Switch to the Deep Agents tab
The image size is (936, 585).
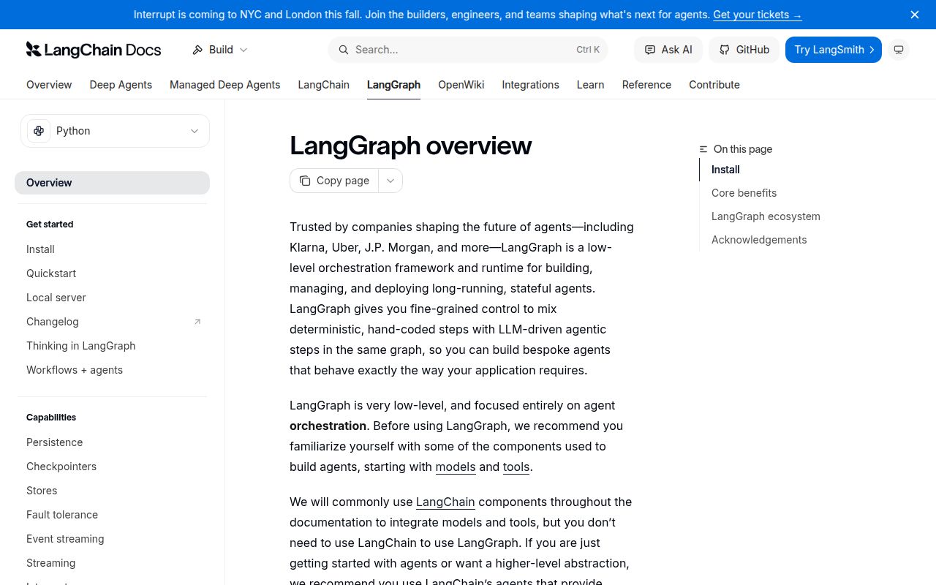[121, 85]
